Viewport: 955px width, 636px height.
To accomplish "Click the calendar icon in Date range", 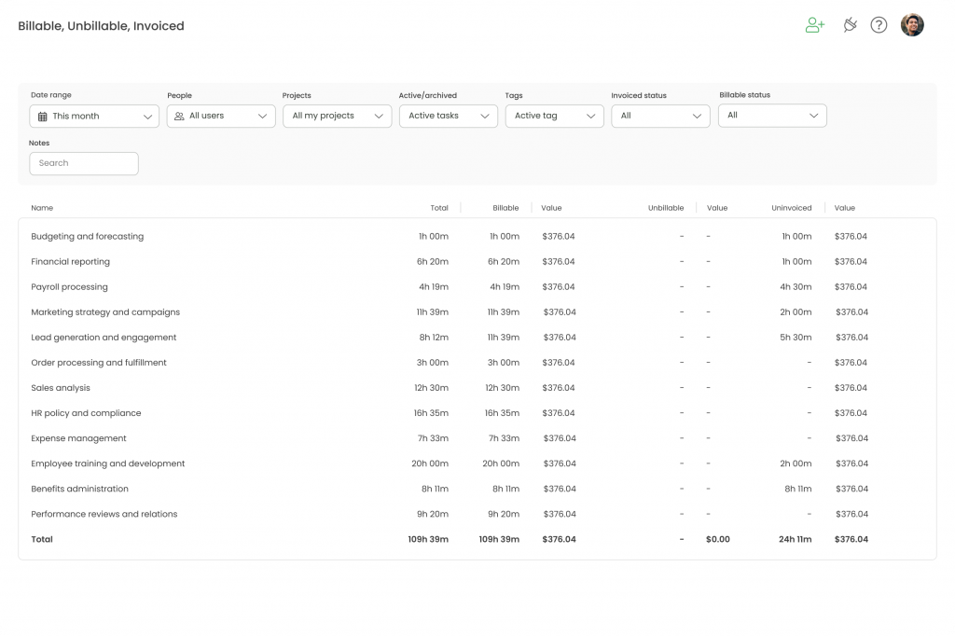I will tap(42, 117).
